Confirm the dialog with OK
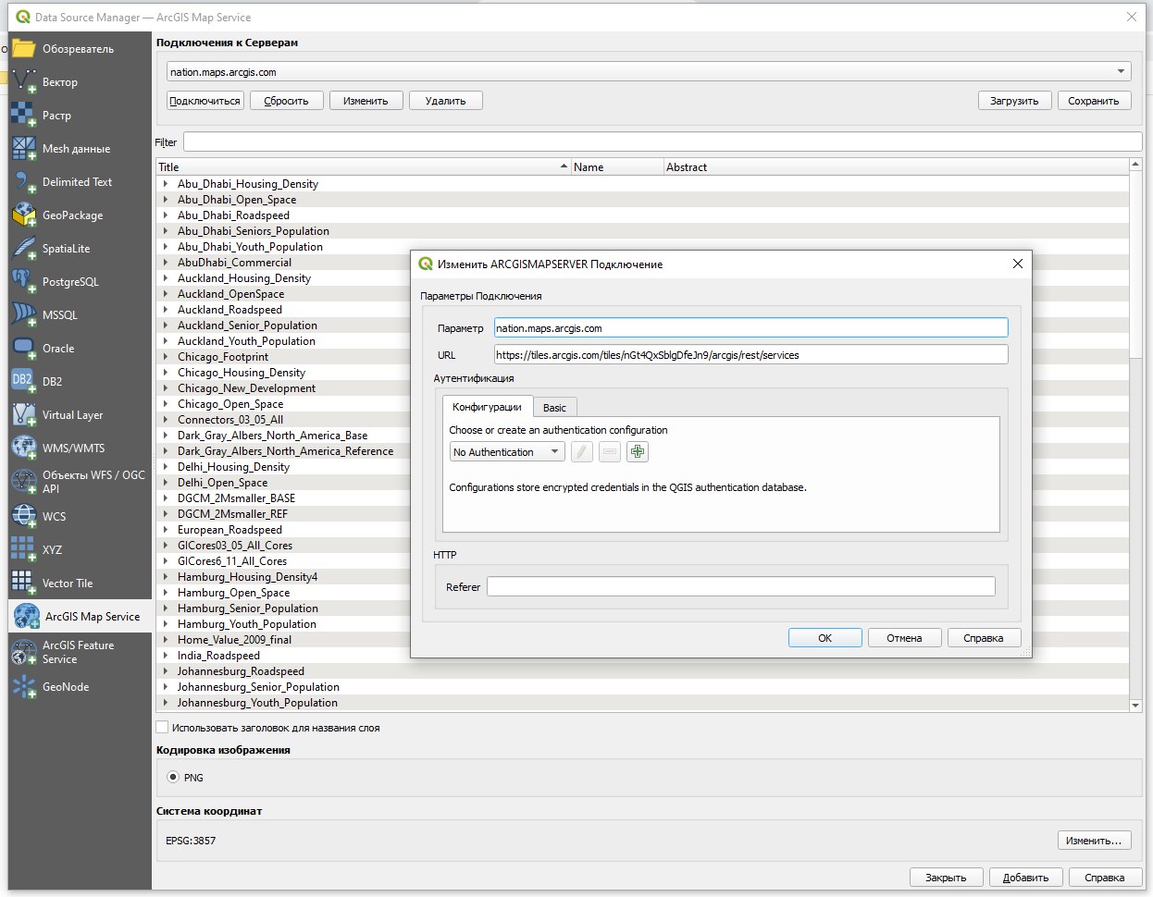The height and width of the screenshot is (897, 1153). [824, 638]
